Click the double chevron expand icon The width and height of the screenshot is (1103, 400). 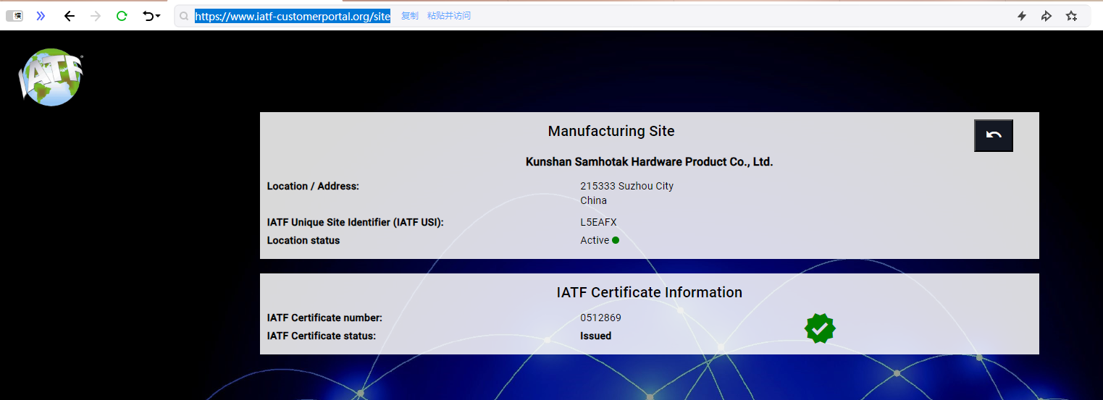(x=41, y=16)
